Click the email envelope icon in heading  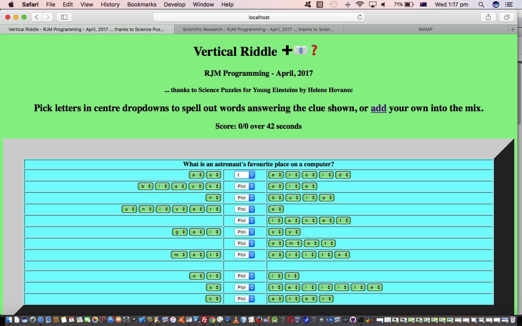[x=301, y=50]
